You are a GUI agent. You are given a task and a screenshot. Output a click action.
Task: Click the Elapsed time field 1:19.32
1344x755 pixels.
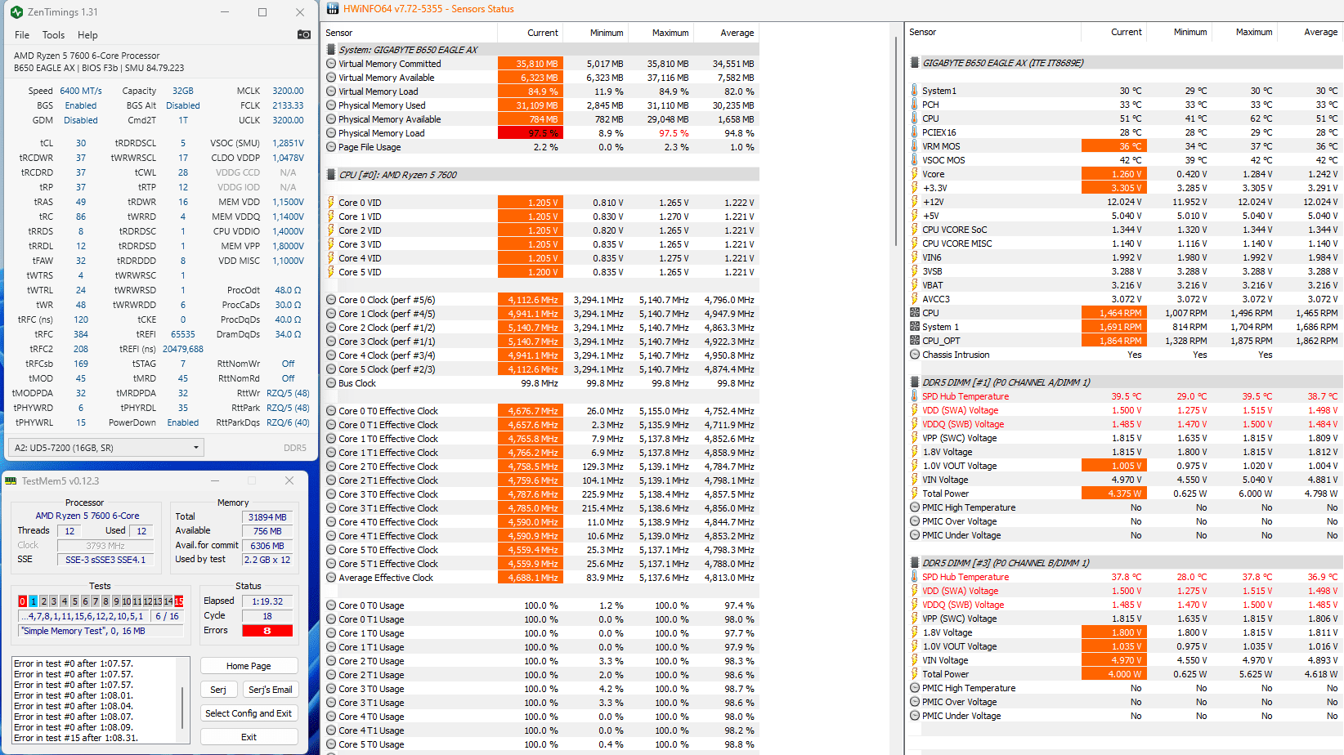point(267,601)
